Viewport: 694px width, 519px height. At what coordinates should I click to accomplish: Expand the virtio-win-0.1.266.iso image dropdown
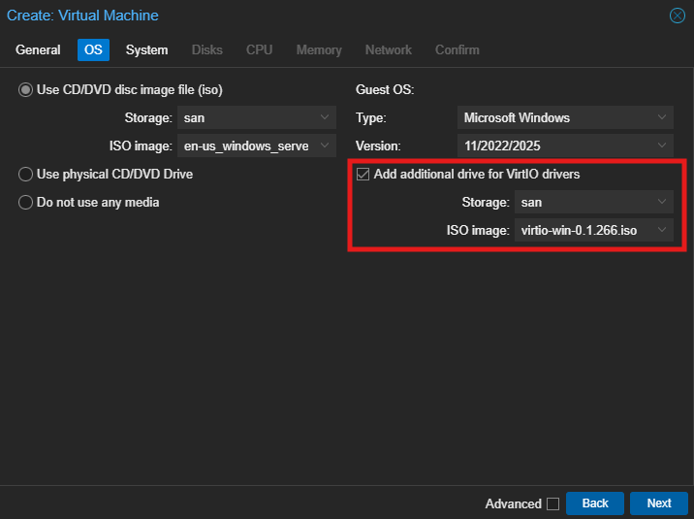tap(662, 230)
